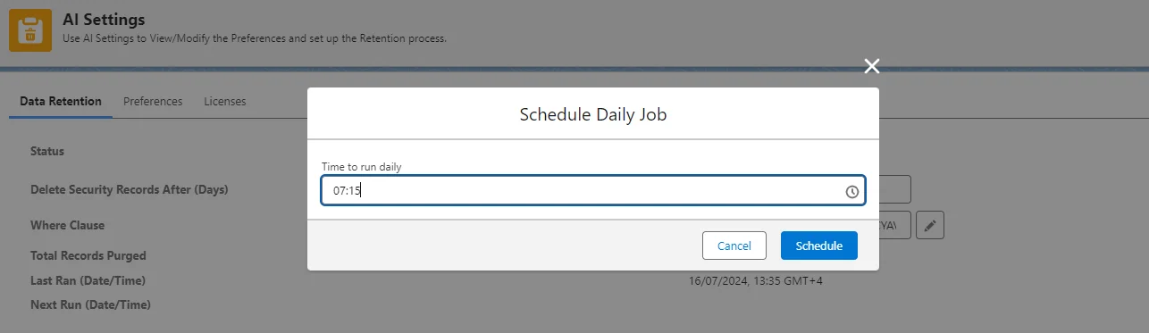
Task: Click the Time to run daily label
Action: (368, 167)
